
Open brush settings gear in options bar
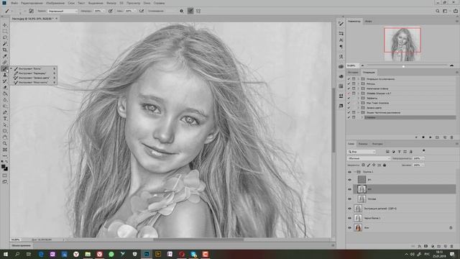(x=181, y=11)
